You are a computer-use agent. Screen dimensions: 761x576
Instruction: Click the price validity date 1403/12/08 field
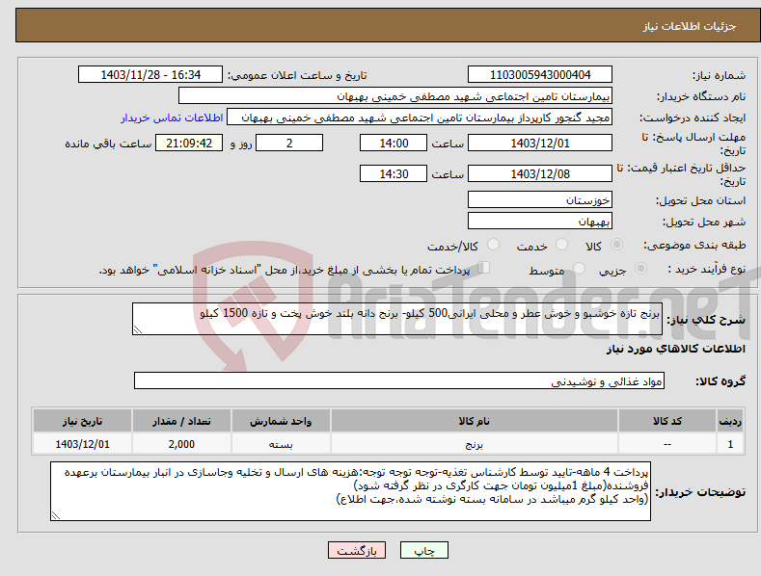(540, 173)
